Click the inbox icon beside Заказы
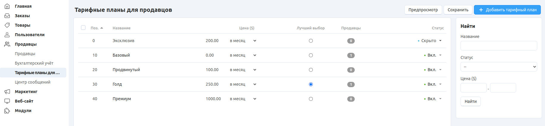The height and width of the screenshot is (126, 545). [x=7, y=16]
